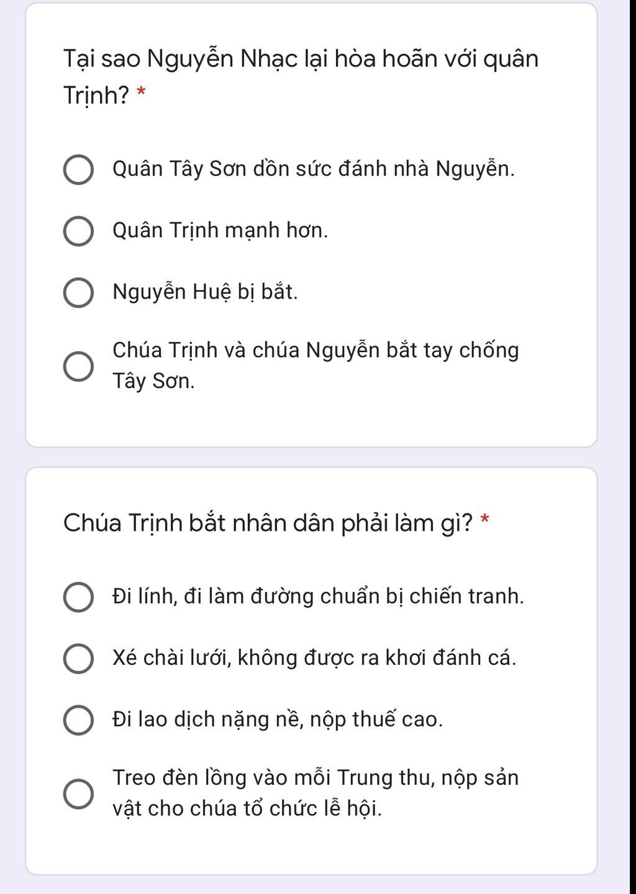Click question title 'Tại sao Nguyễn Nhạc lại hòa hoãn'
Image resolution: width=636 pixels, height=894 pixels.
coord(301,77)
